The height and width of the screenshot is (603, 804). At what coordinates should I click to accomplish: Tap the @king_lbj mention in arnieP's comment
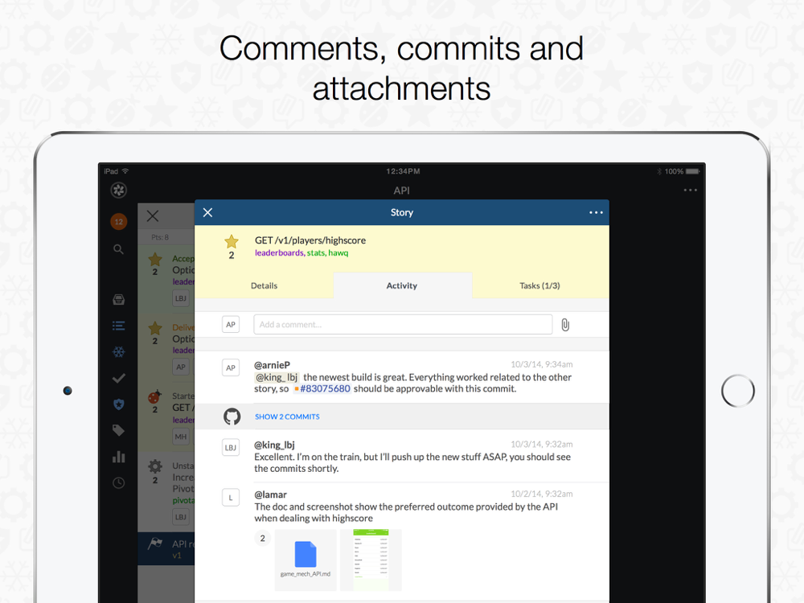(x=277, y=377)
